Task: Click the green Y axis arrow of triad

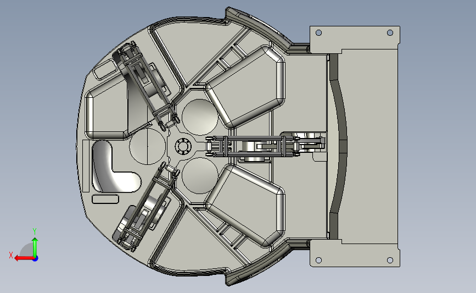Action: (35, 247)
